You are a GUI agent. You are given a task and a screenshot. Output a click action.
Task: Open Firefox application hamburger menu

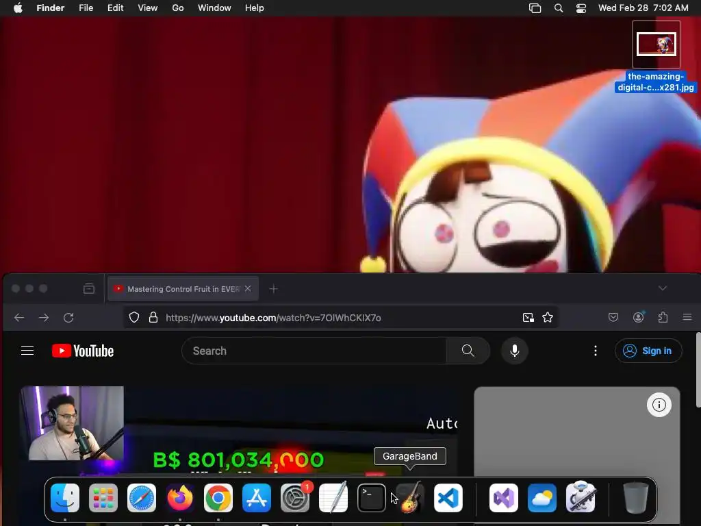click(x=687, y=317)
